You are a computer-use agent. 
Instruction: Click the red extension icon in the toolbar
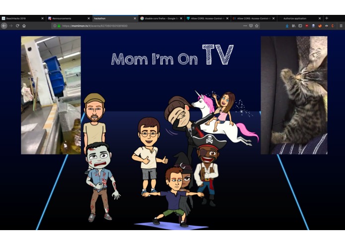coord(307,26)
